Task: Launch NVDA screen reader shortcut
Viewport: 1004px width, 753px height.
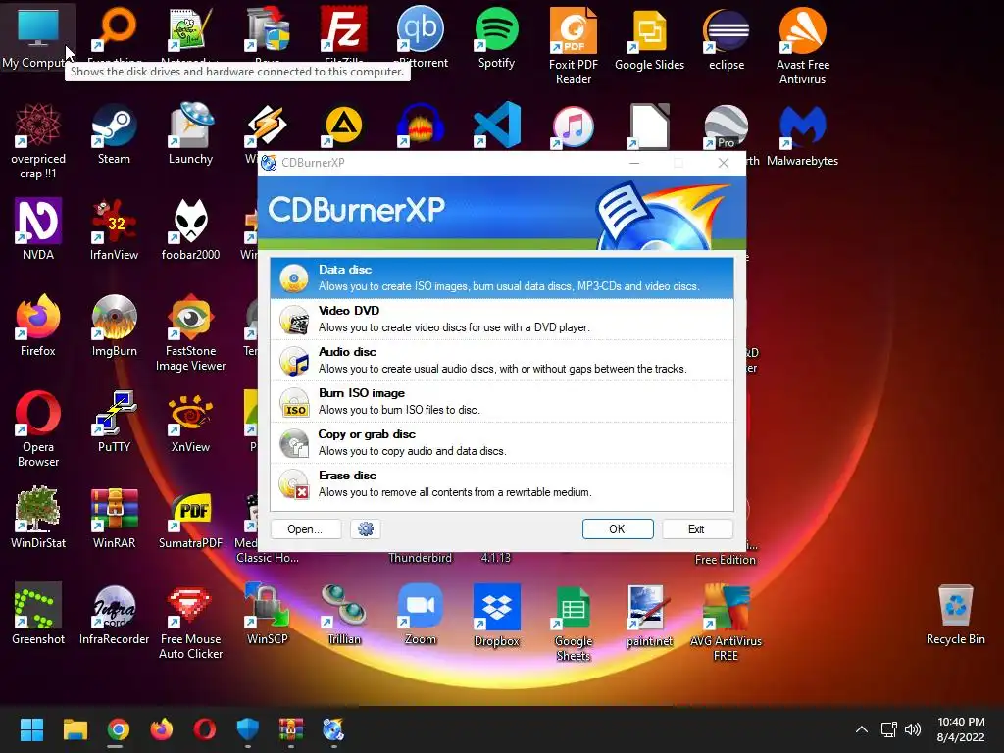Action: [x=38, y=229]
